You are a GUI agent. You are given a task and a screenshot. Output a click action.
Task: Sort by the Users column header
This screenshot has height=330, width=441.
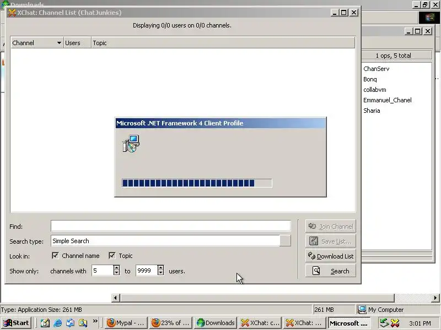point(77,43)
